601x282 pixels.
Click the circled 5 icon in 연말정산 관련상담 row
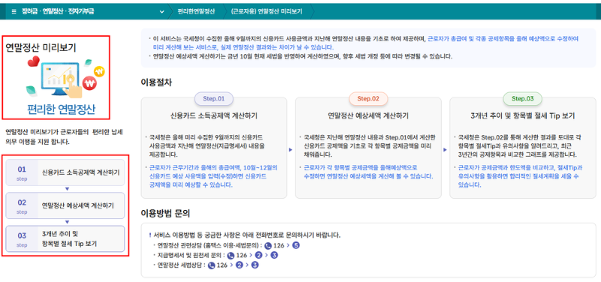(x=295, y=245)
